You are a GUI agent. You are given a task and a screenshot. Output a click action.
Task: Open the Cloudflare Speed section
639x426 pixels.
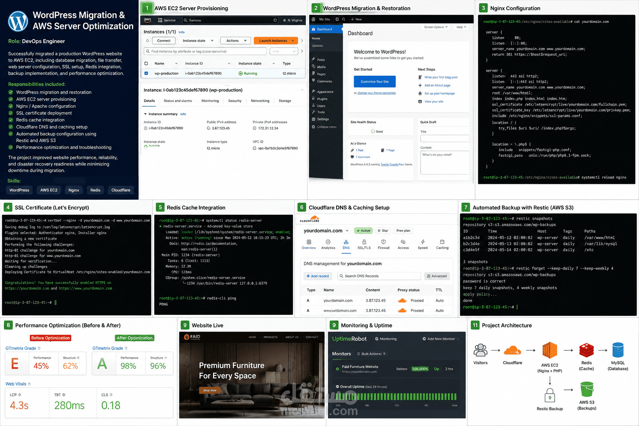[423, 244]
